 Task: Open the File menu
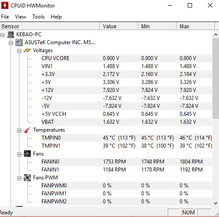pyautogui.click(x=5, y=17)
